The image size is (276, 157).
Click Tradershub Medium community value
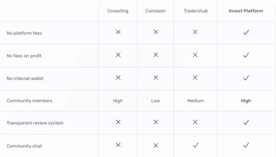pyautogui.click(x=195, y=101)
